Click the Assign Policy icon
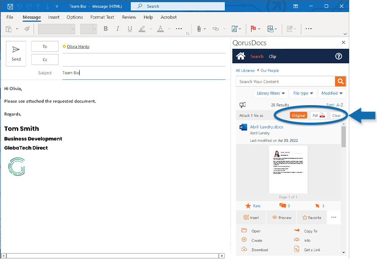The image size is (377, 260). (x=270, y=29)
